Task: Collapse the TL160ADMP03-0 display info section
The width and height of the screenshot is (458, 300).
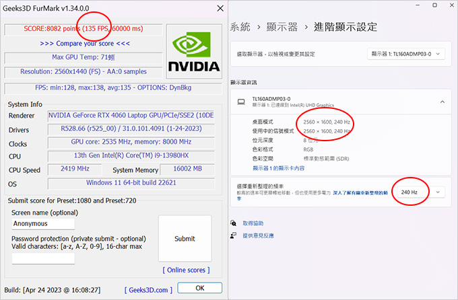Action: [443, 102]
